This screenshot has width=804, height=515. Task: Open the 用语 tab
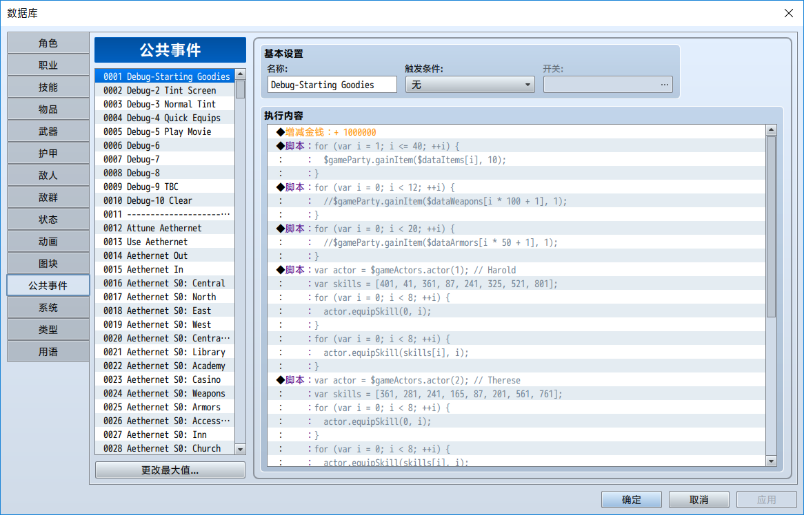48,352
